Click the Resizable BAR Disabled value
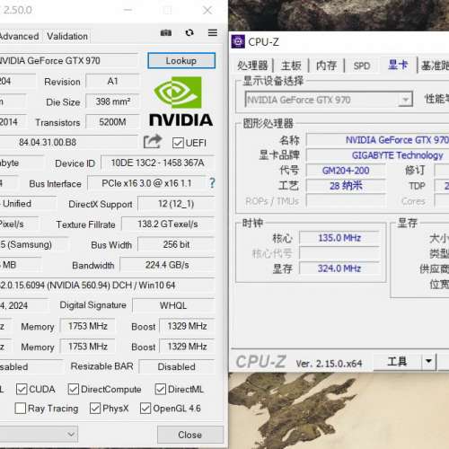Screen dimensions: 449x449 point(177,366)
